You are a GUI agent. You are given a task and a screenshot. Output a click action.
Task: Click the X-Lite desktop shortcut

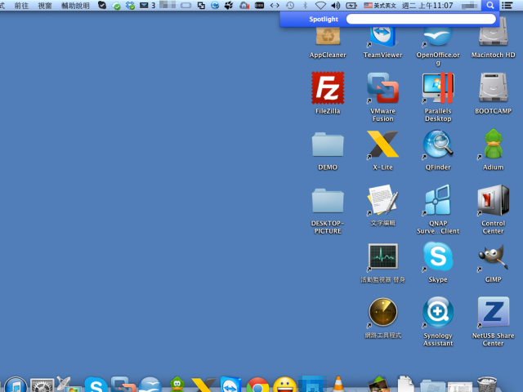[x=383, y=144]
